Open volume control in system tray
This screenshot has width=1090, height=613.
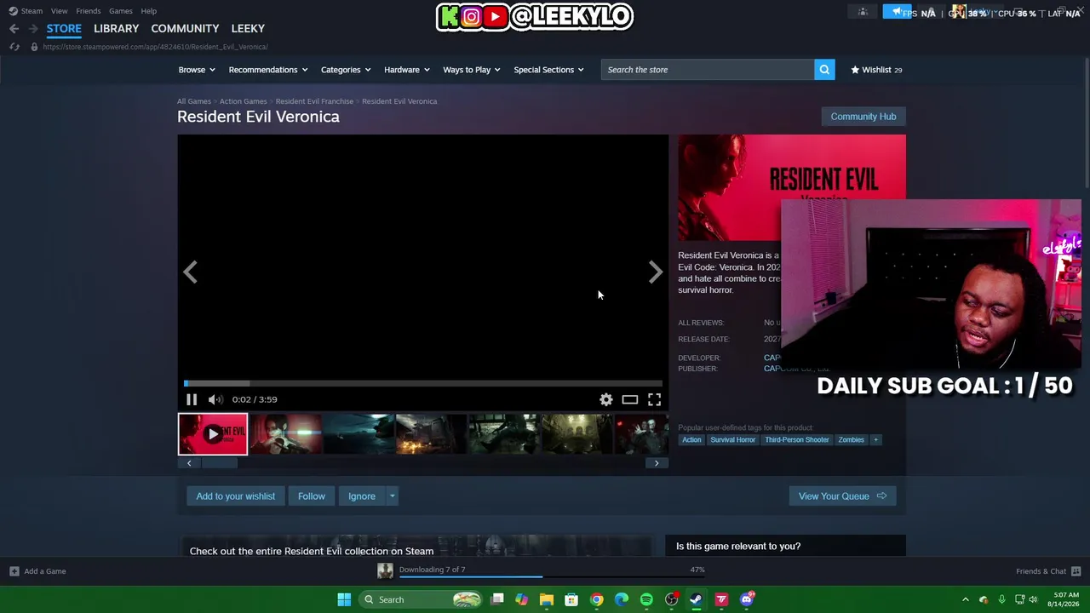pyautogui.click(x=1033, y=599)
